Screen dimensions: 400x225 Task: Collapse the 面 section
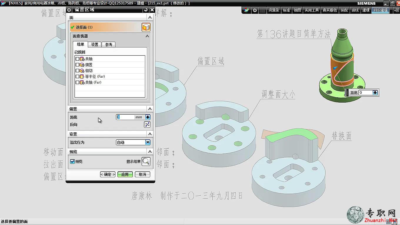[150, 18]
